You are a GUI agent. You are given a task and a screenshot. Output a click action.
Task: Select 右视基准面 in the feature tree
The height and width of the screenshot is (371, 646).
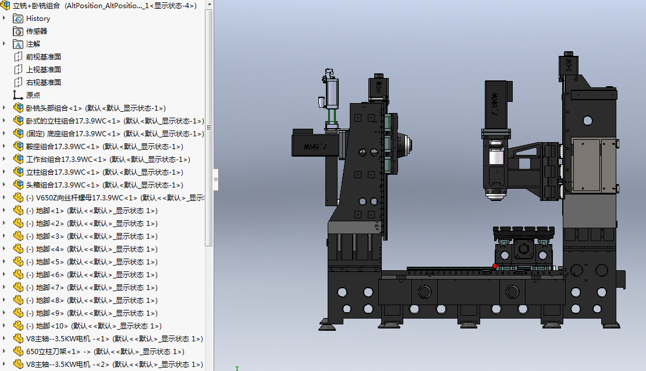[44, 83]
